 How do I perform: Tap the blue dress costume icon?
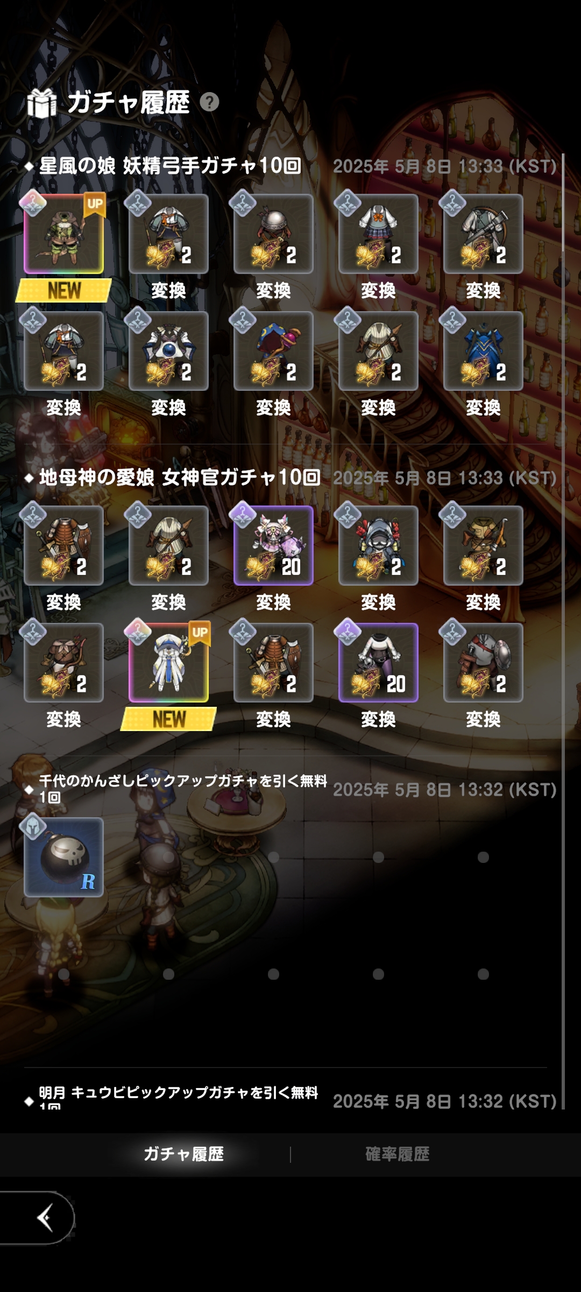click(483, 351)
